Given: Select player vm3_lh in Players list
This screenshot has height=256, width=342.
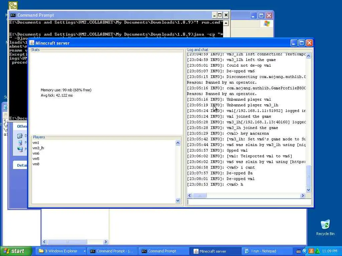Looking at the screenshot, I should [38, 148].
